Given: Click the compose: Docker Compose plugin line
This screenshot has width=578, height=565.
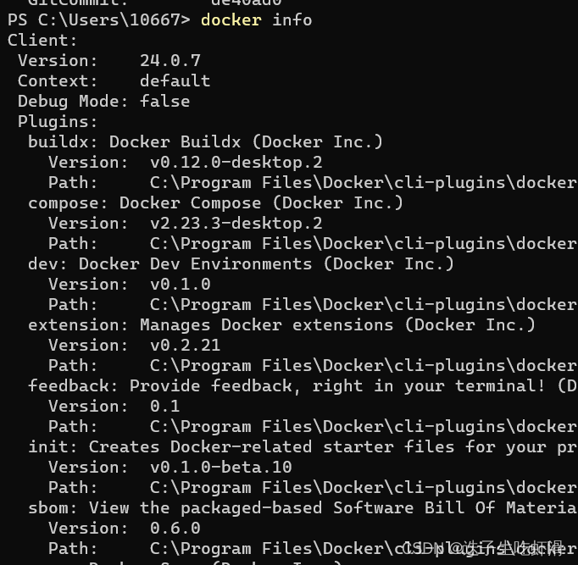Looking at the screenshot, I should (215, 203).
